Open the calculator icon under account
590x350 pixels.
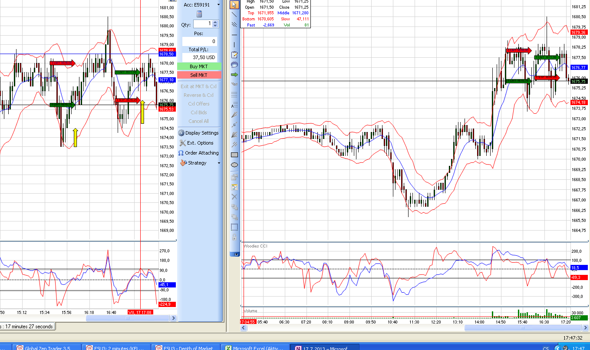[199, 14]
